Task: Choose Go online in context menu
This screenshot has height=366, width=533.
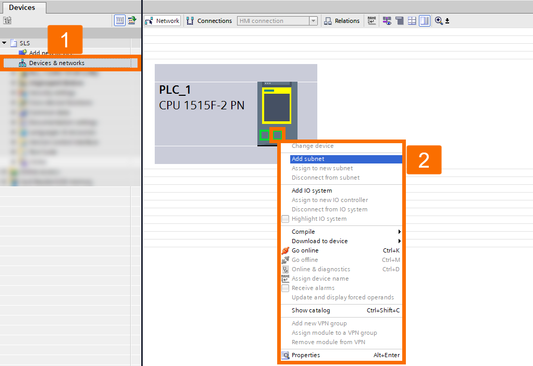Action: click(x=341, y=250)
